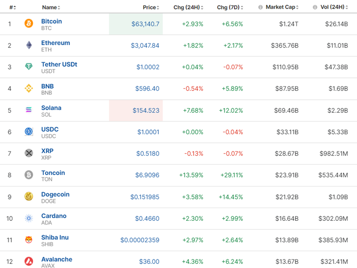Sort by Vol (24H) column header
Image resolution: width=357 pixels, height=268 pixels.
point(334,7)
